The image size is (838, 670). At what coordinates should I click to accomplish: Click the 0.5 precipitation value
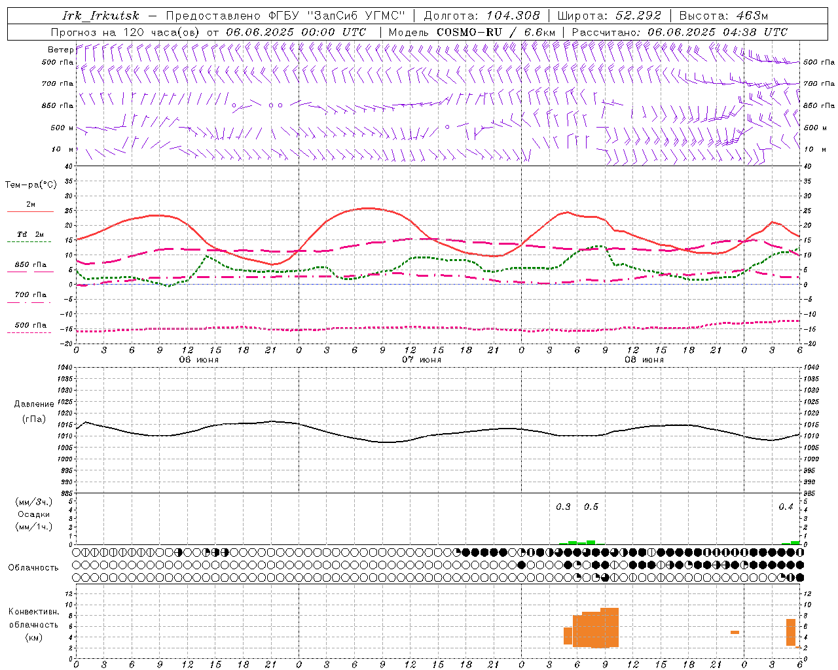click(591, 506)
